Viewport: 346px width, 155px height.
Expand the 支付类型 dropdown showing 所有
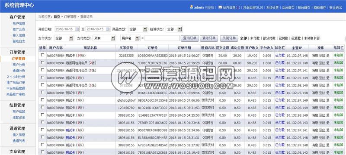(x=104, y=38)
